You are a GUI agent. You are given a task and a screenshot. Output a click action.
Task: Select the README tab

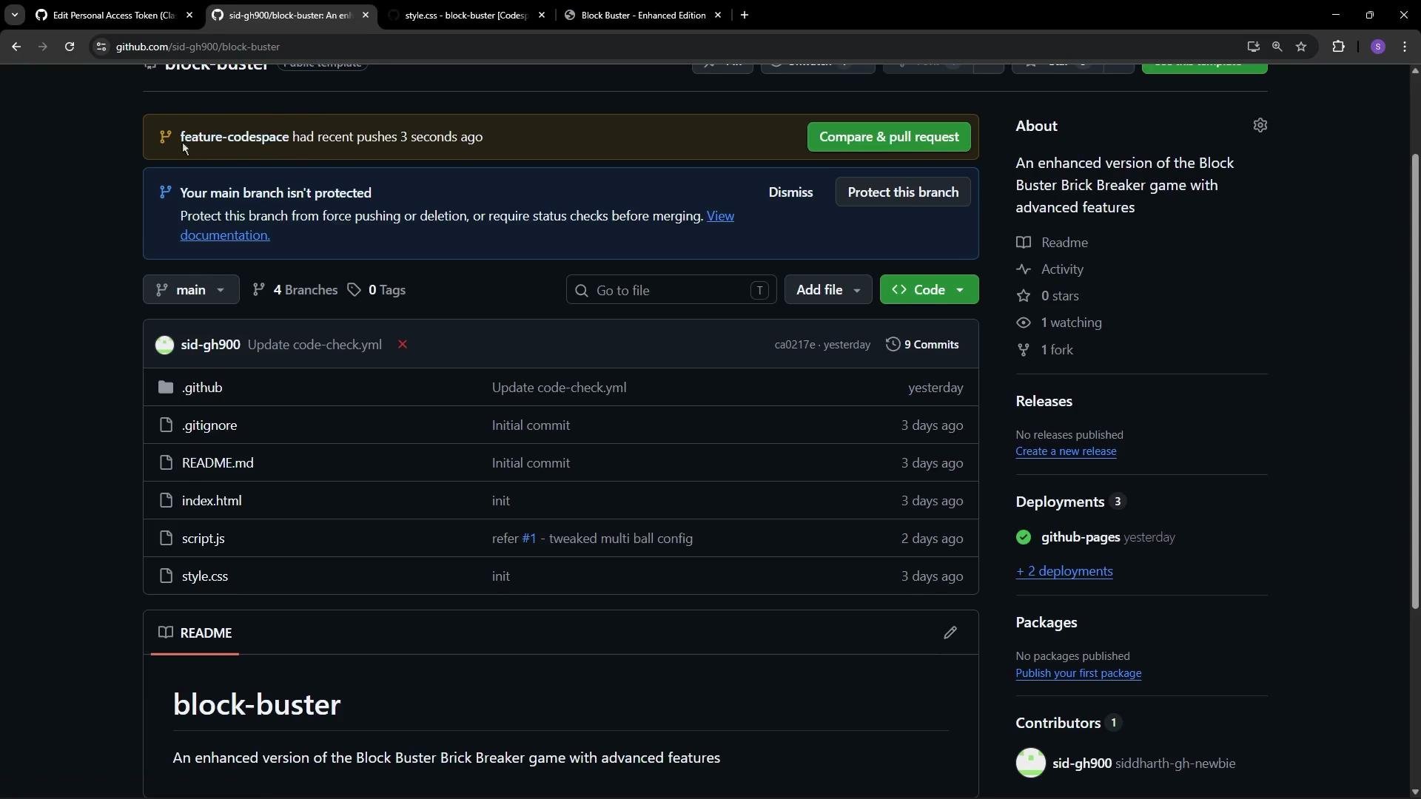coord(195,633)
